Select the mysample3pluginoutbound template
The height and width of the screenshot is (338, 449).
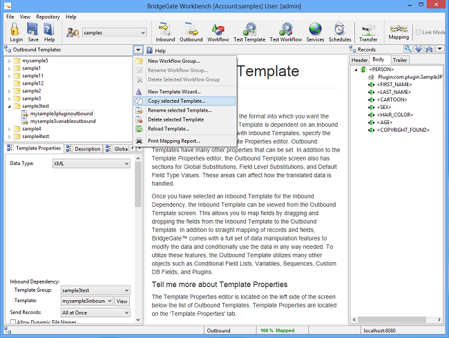pyautogui.click(x=61, y=114)
